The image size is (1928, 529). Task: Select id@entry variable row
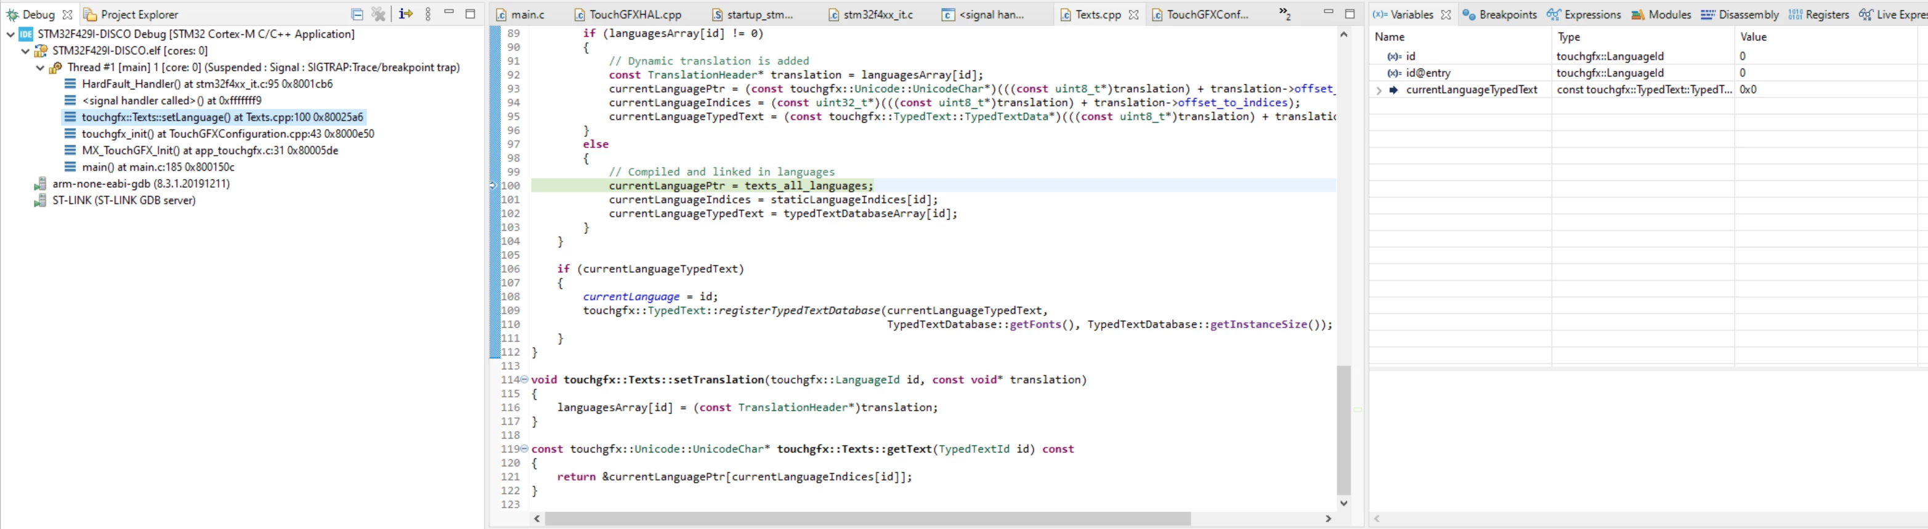point(1648,73)
